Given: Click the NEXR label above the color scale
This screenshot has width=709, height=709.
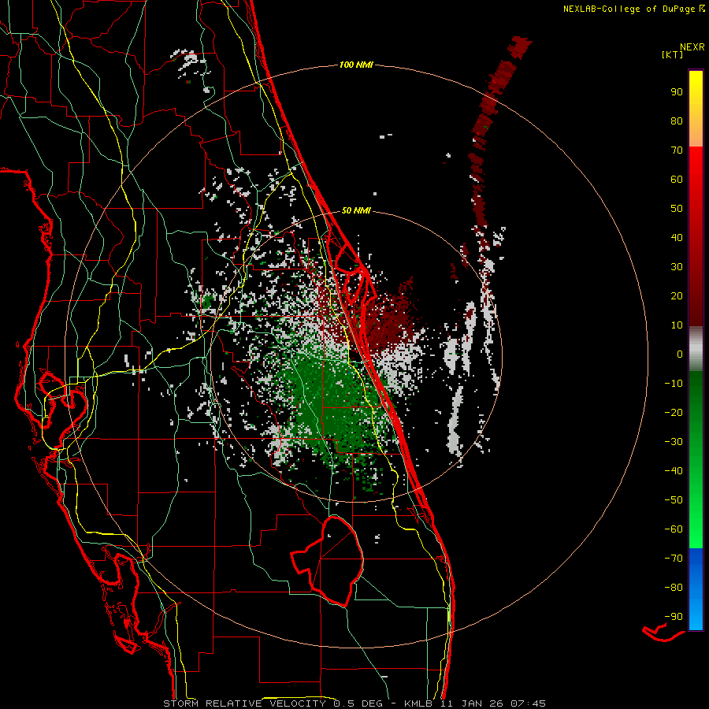Looking at the screenshot, I should [x=692, y=47].
